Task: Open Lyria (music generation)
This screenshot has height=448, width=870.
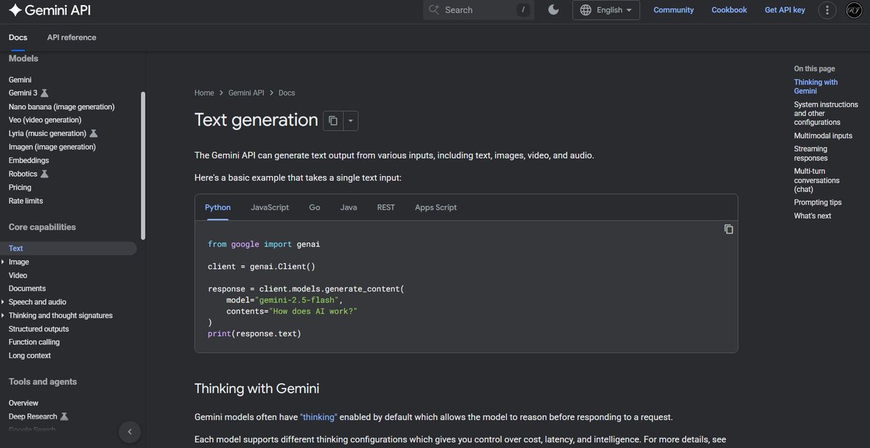Action: point(47,133)
